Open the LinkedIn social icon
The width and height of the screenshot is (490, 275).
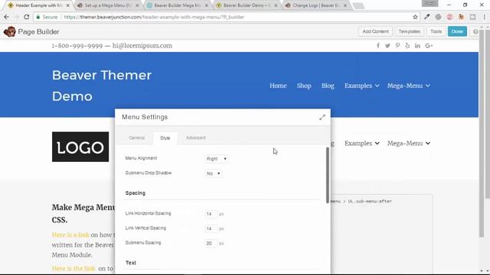pos(417,46)
